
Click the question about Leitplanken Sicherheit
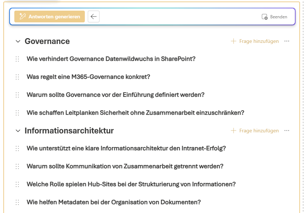(x=136, y=113)
